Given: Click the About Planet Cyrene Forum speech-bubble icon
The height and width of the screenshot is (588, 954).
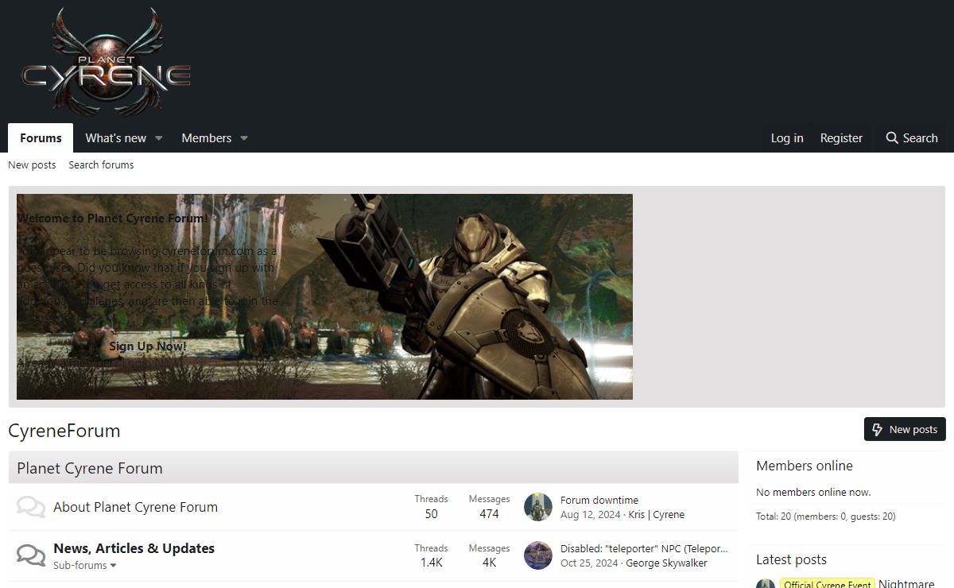Looking at the screenshot, I should tap(31, 507).
